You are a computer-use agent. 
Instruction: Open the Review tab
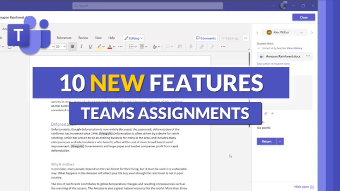point(83,37)
